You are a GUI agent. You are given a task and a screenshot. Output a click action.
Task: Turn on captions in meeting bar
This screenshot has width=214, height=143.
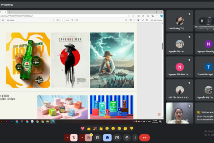[97, 138]
